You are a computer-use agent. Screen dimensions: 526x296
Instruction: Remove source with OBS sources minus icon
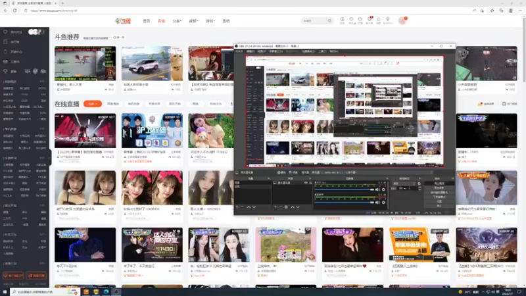[281, 207]
